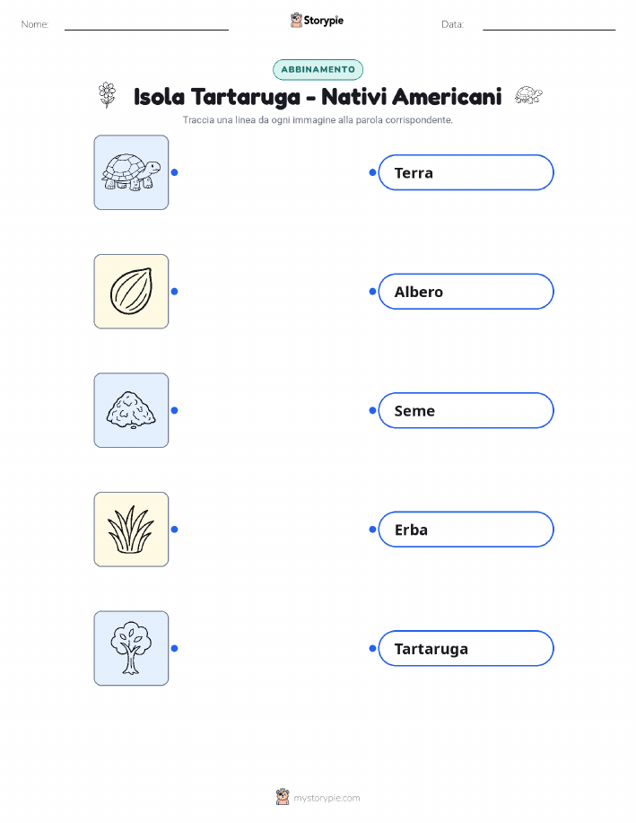Select the Albero word box

(466, 292)
